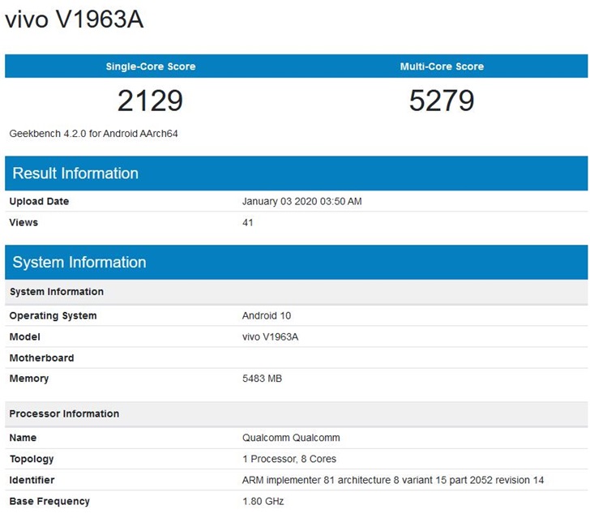Click the 5483 MB memory value
Viewport: 590px width, 518px height.
262,379
